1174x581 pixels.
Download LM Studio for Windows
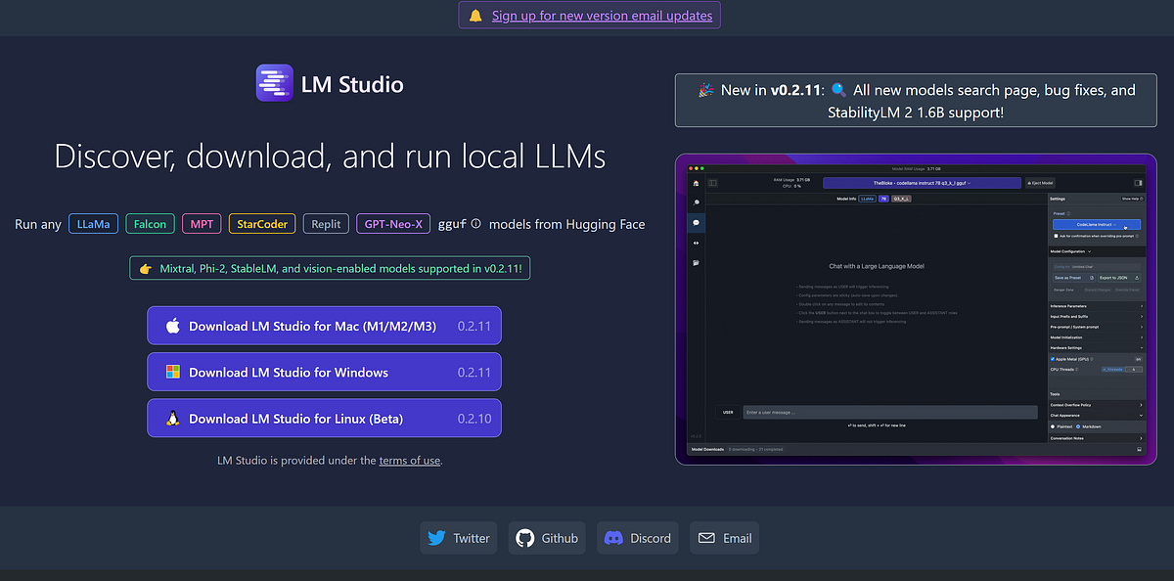click(x=324, y=372)
